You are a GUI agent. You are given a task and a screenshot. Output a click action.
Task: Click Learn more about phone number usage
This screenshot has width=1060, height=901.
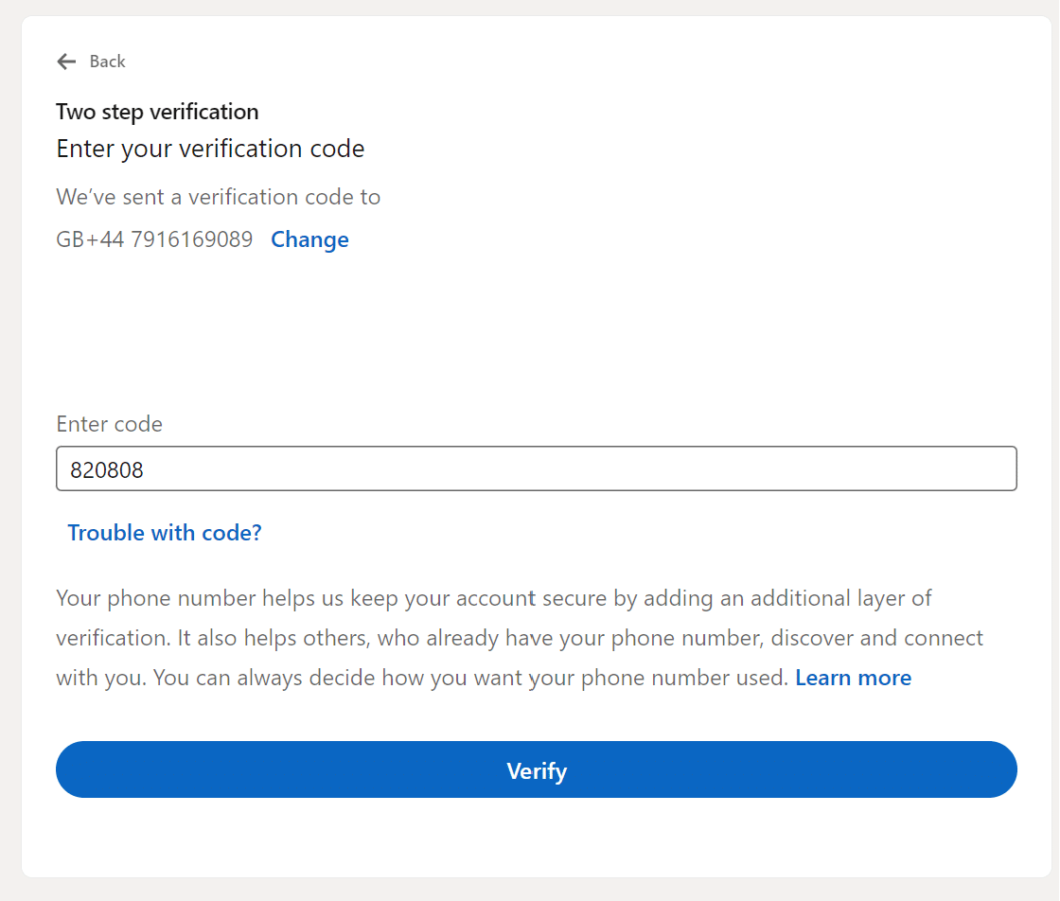tap(853, 678)
